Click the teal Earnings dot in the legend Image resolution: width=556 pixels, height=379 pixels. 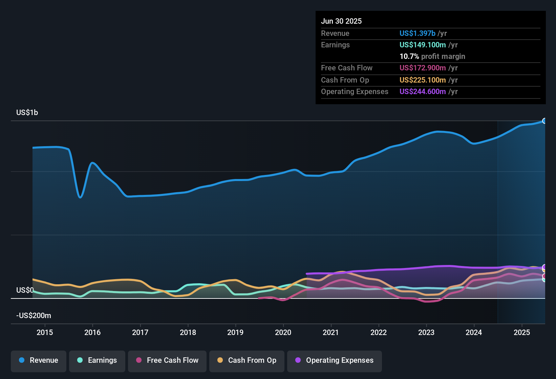pos(80,360)
